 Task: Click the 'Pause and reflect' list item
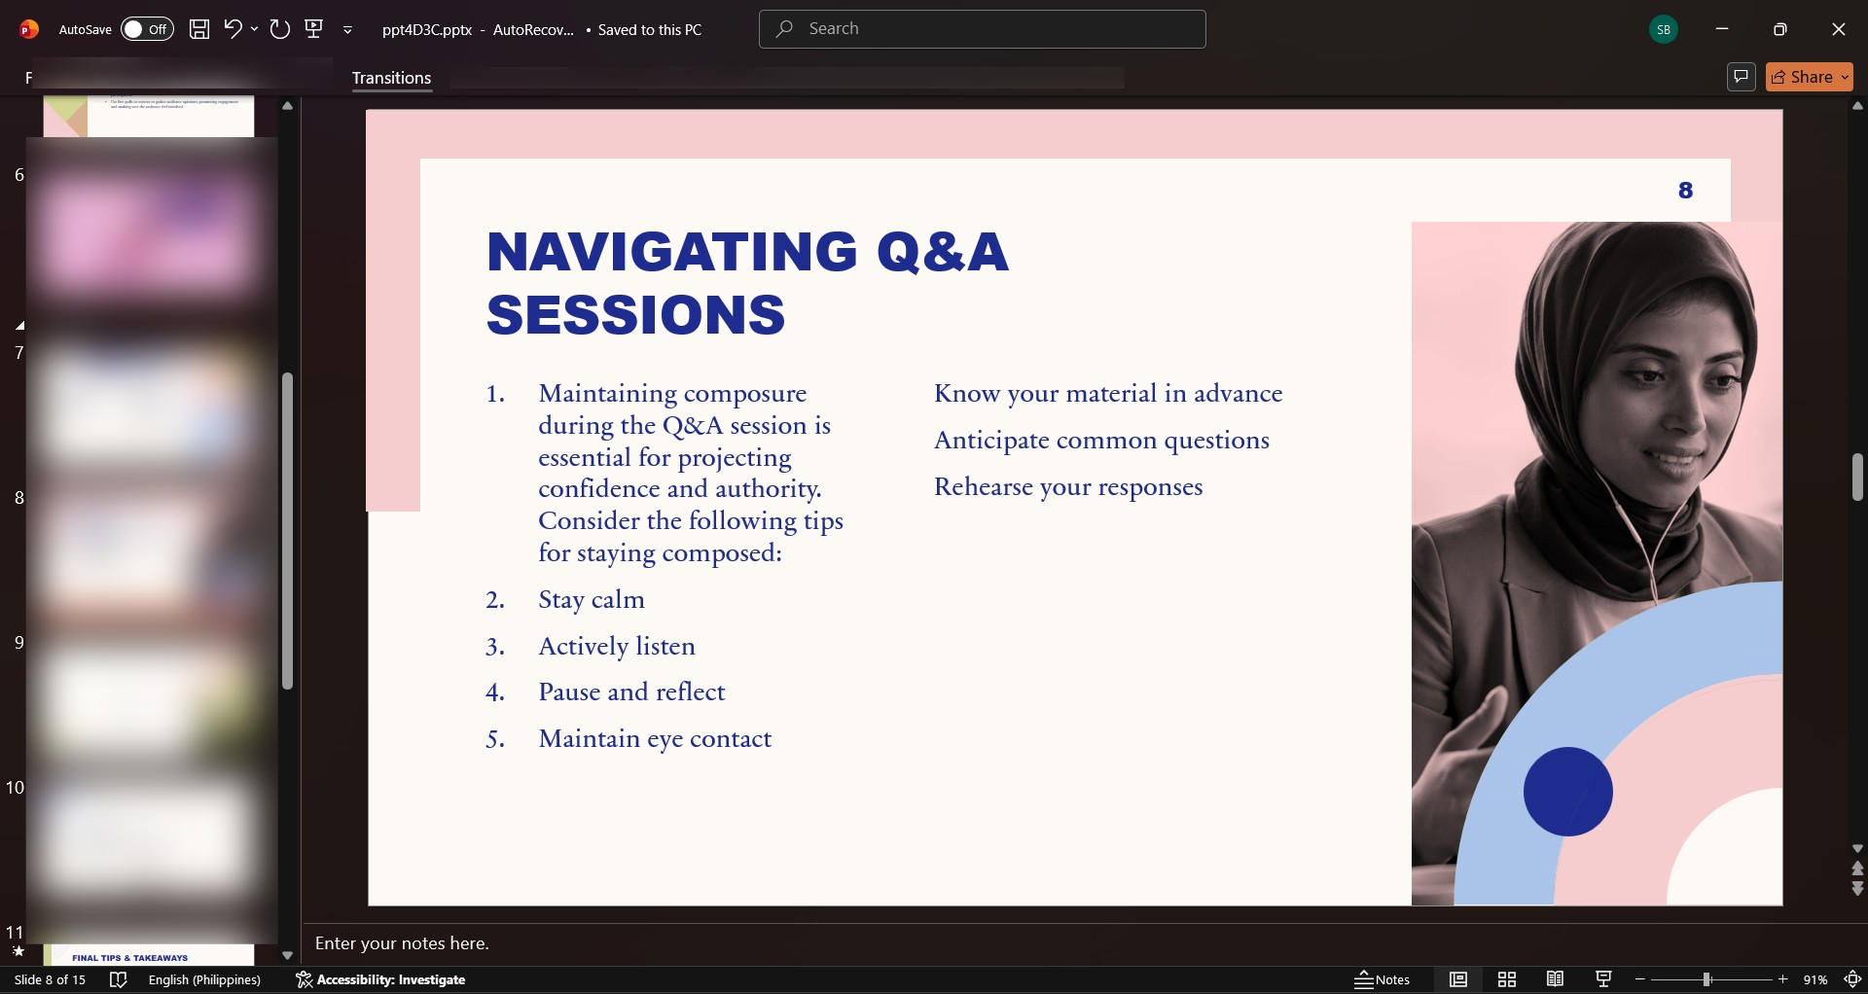pos(631,692)
